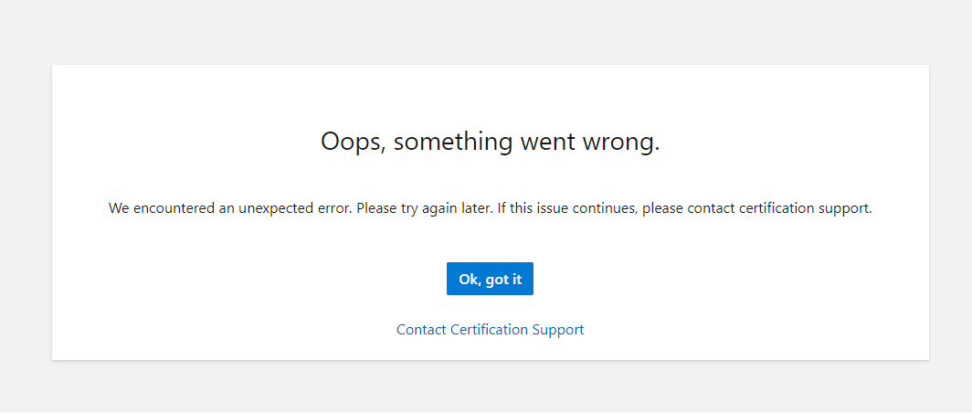Select the message "We encountered an unexpected error"
Screen dimensions: 972x413
[230, 208]
